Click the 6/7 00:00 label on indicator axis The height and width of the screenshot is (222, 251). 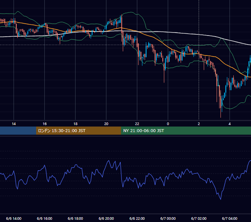(168, 218)
